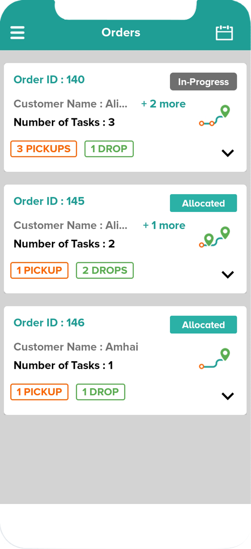The height and width of the screenshot is (549, 251).
Task: Select the 3 PICKUPS tag
Action: coord(43,149)
